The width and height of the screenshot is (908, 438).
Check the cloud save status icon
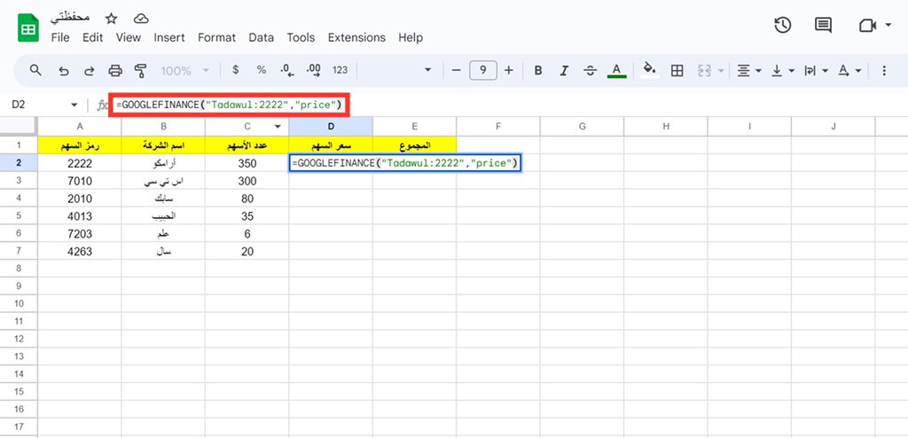[141, 19]
